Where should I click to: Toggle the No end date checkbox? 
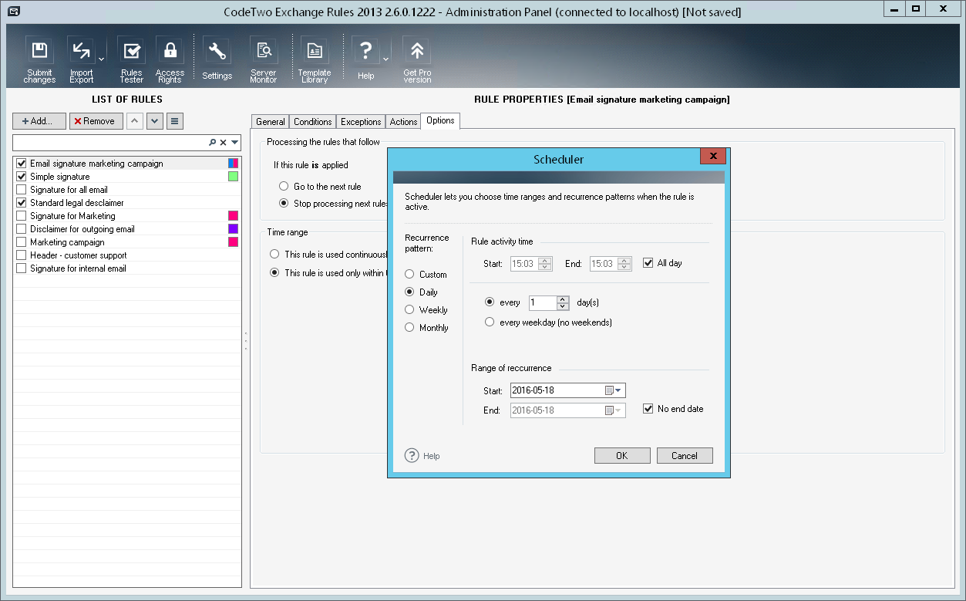[648, 409]
